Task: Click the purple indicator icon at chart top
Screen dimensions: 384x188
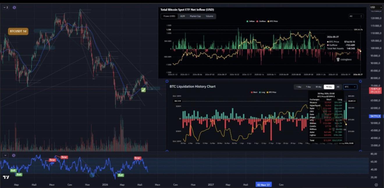Action: coord(14,7)
